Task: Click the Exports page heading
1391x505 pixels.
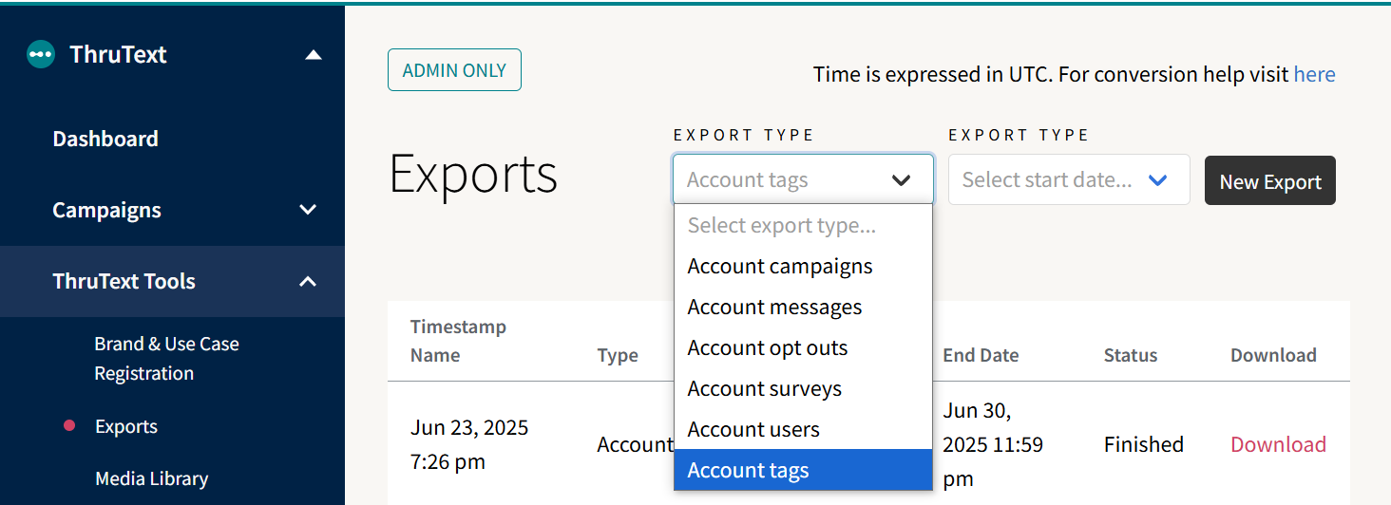Action: 473,174
